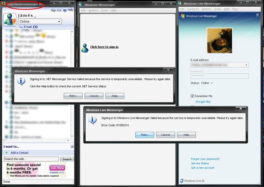
Task: Open the Actions menu in Windows Messenger
Action: 93,10
